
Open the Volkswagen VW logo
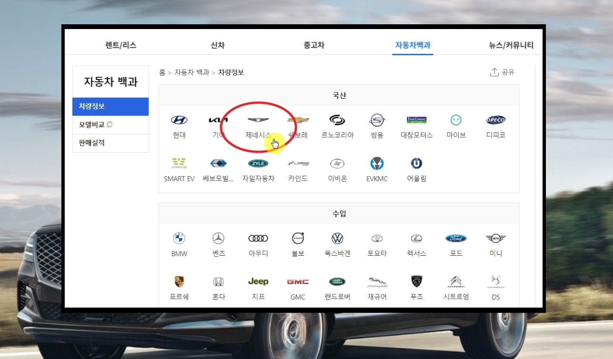click(x=337, y=238)
